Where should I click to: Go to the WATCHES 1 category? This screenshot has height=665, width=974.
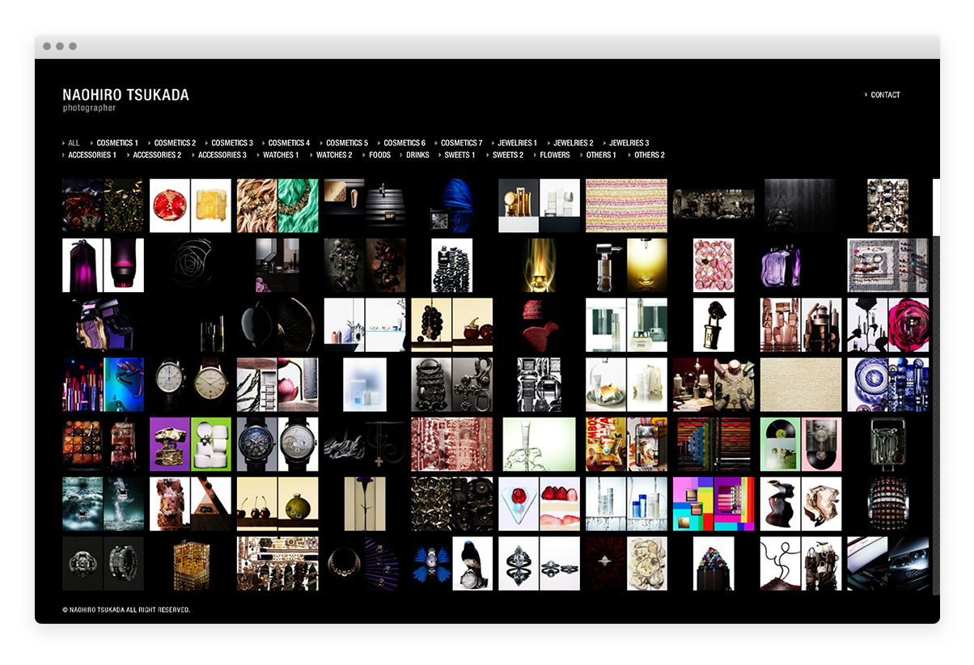[281, 155]
